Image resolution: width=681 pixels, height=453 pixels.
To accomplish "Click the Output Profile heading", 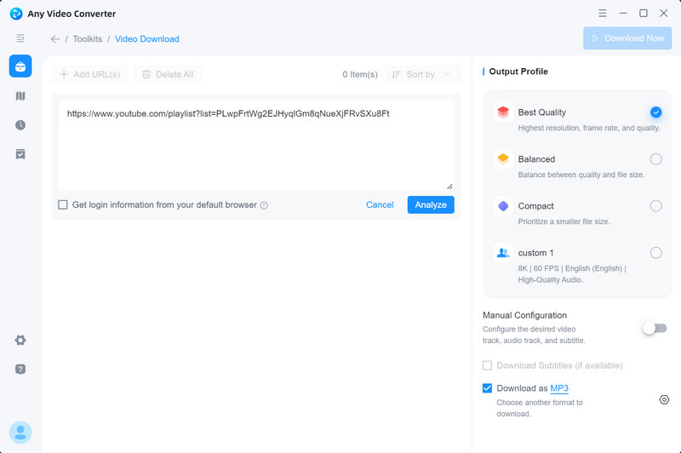I will coord(518,72).
